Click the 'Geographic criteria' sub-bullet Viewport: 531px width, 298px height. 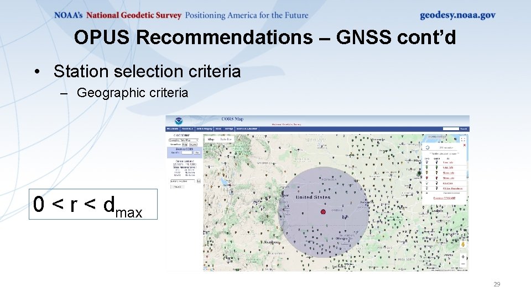tap(132, 93)
